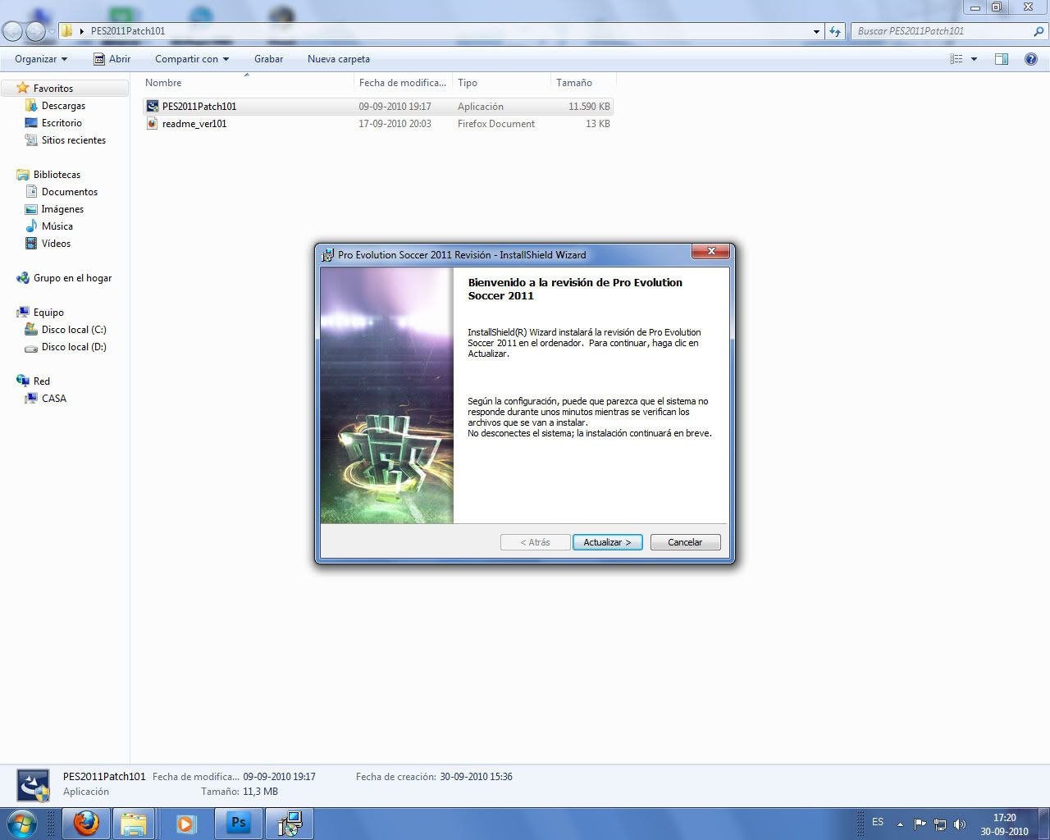
Task: Click Nueva carpeta button
Action: 339,59
